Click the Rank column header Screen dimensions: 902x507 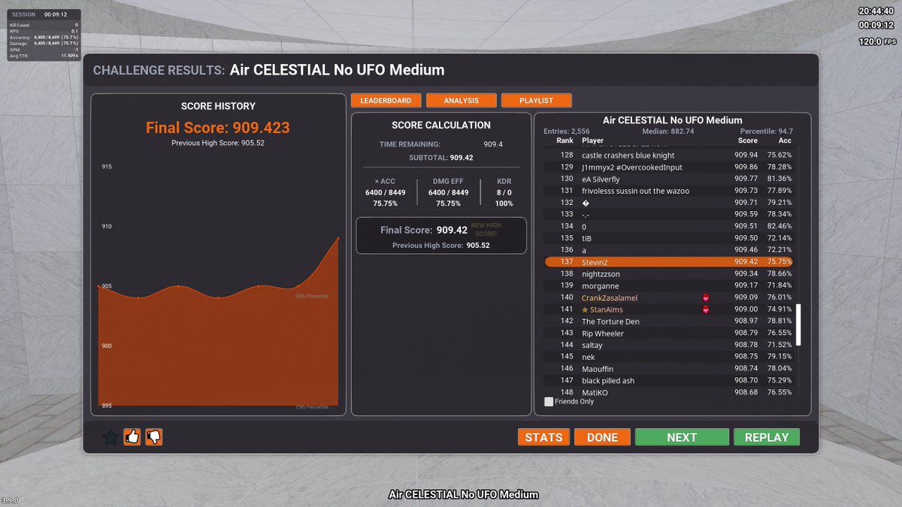click(565, 140)
